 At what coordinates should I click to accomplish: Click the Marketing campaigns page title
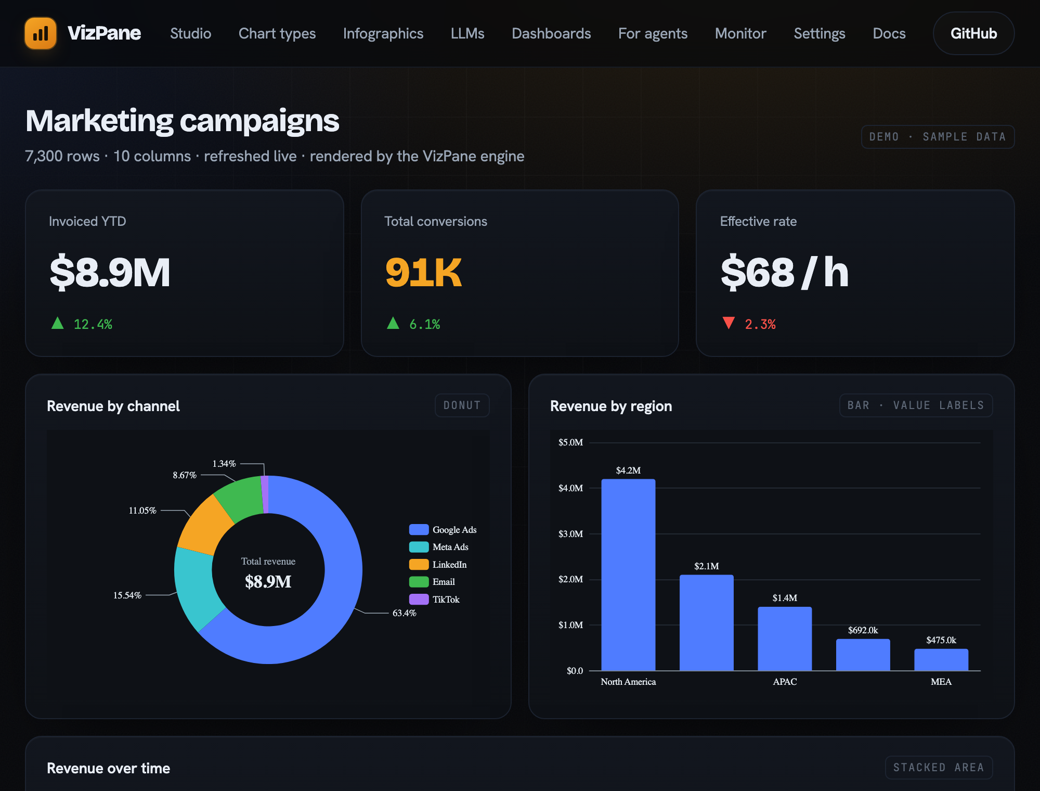tap(183, 121)
